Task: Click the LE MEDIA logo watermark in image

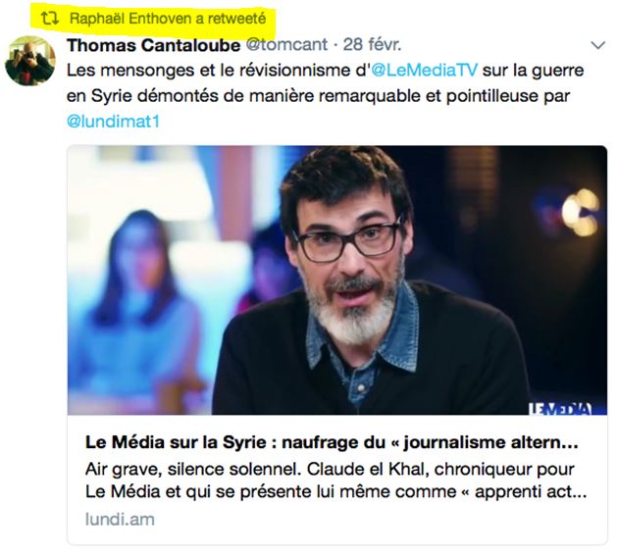Action: tap(560, 409)
